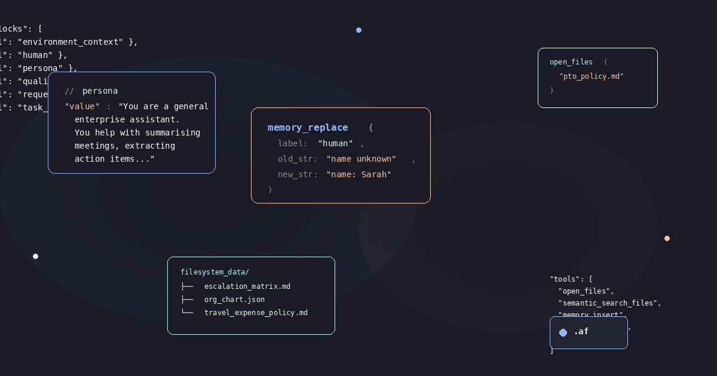This screenshot has width=717, height=376.
Task: Click the new_str value "name: Sarah"
Action: (x=358, y=174)
